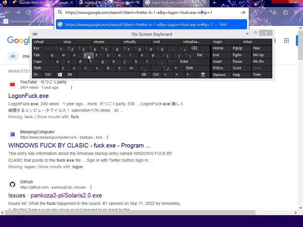Click the On-Screen Keyboard title icon
This screenshot has height=227, width=303.
[35, 34]
